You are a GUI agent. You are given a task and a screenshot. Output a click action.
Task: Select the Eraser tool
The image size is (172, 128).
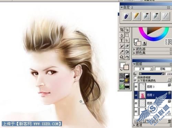pos(127,46)
